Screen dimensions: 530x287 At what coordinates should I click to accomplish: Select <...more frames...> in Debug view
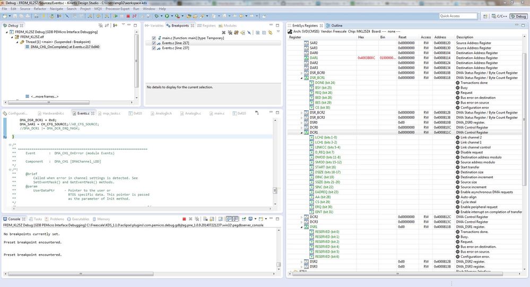pos(44,97)
